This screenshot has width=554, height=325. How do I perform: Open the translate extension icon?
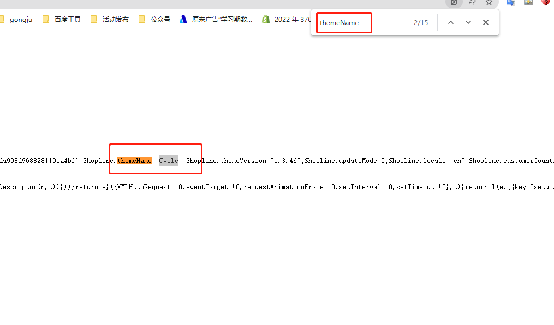[x=510, y=2]
